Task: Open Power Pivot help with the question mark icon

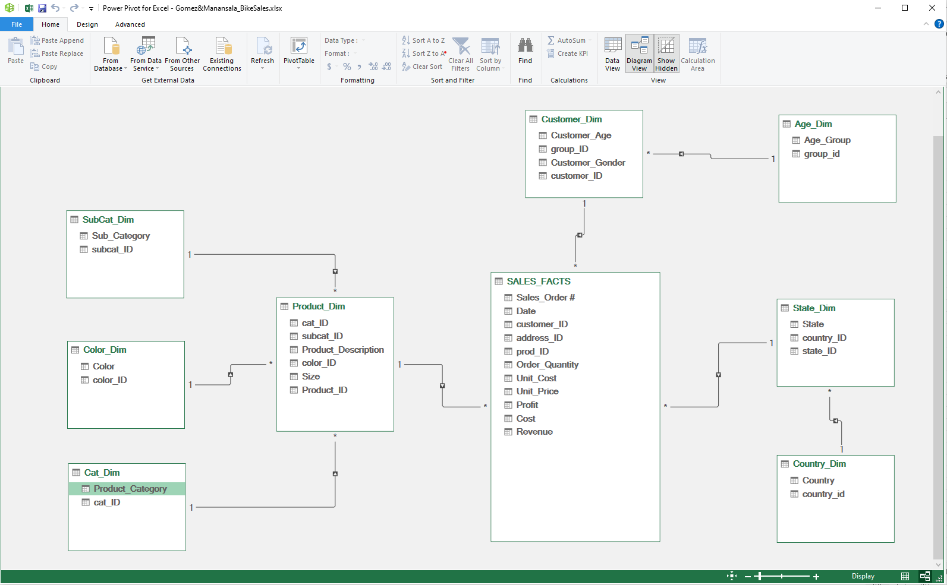Action: point(939,24)
